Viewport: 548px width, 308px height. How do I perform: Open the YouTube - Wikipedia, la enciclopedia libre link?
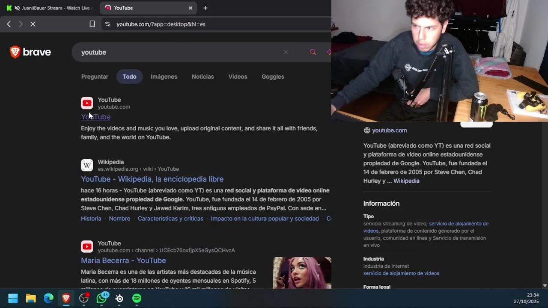coord(152,179)
